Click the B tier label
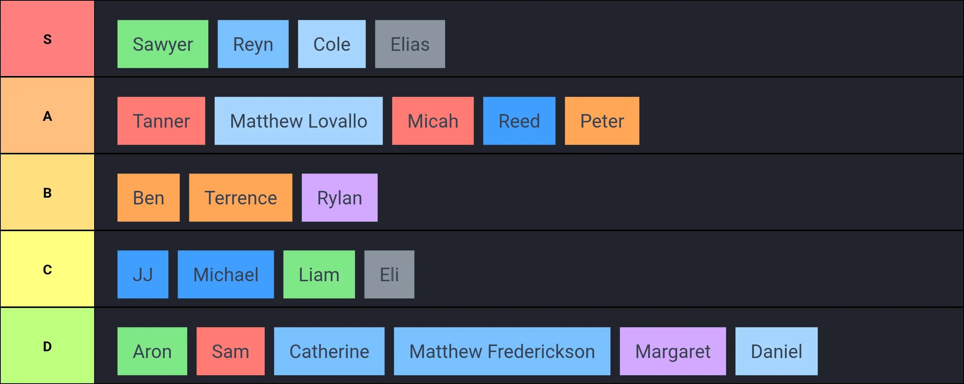 [x=47, y=192]
